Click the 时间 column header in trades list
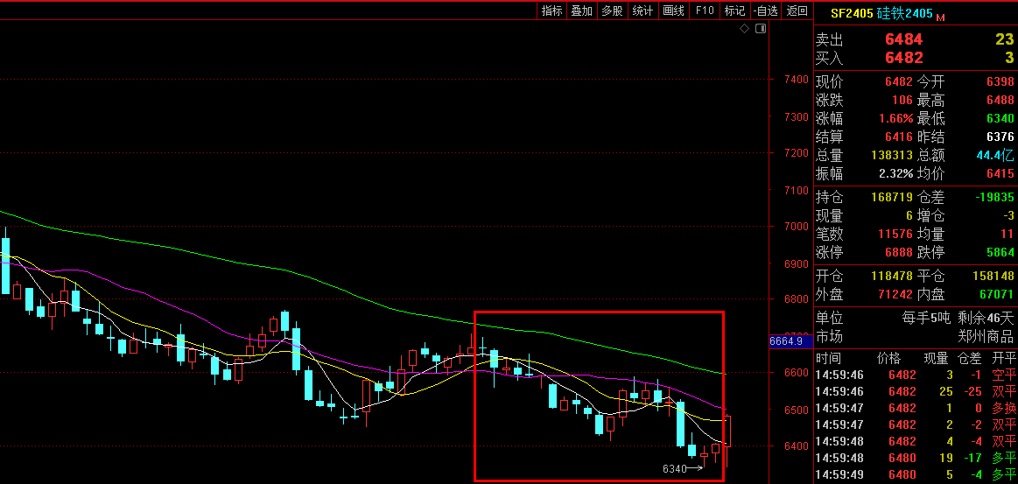The height and width of the screenshot is (484, 1018). pos(828,358)
